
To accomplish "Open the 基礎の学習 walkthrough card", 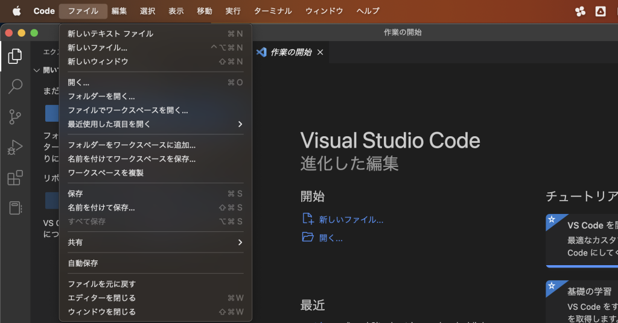I will 582,301.
